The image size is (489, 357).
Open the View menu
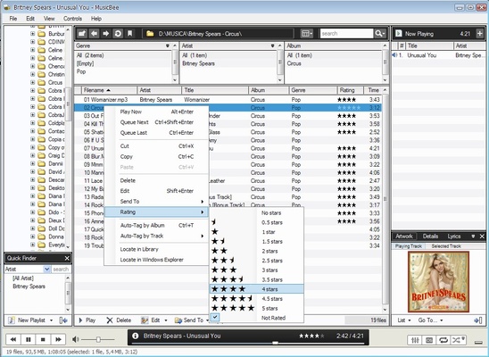pos(49,19)
